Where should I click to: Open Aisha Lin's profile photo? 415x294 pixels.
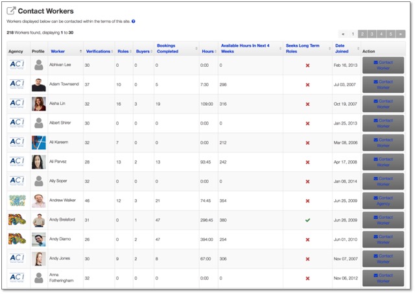click(40, 104)
